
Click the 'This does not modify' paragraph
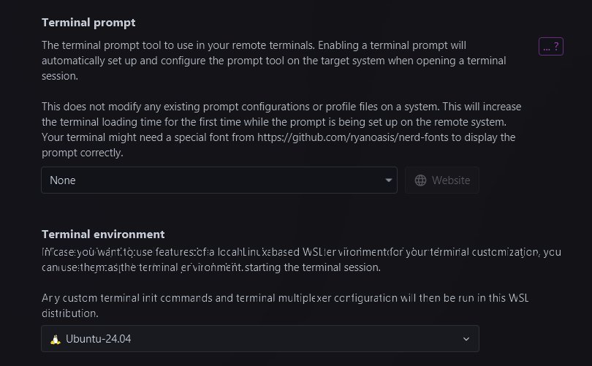281,107
